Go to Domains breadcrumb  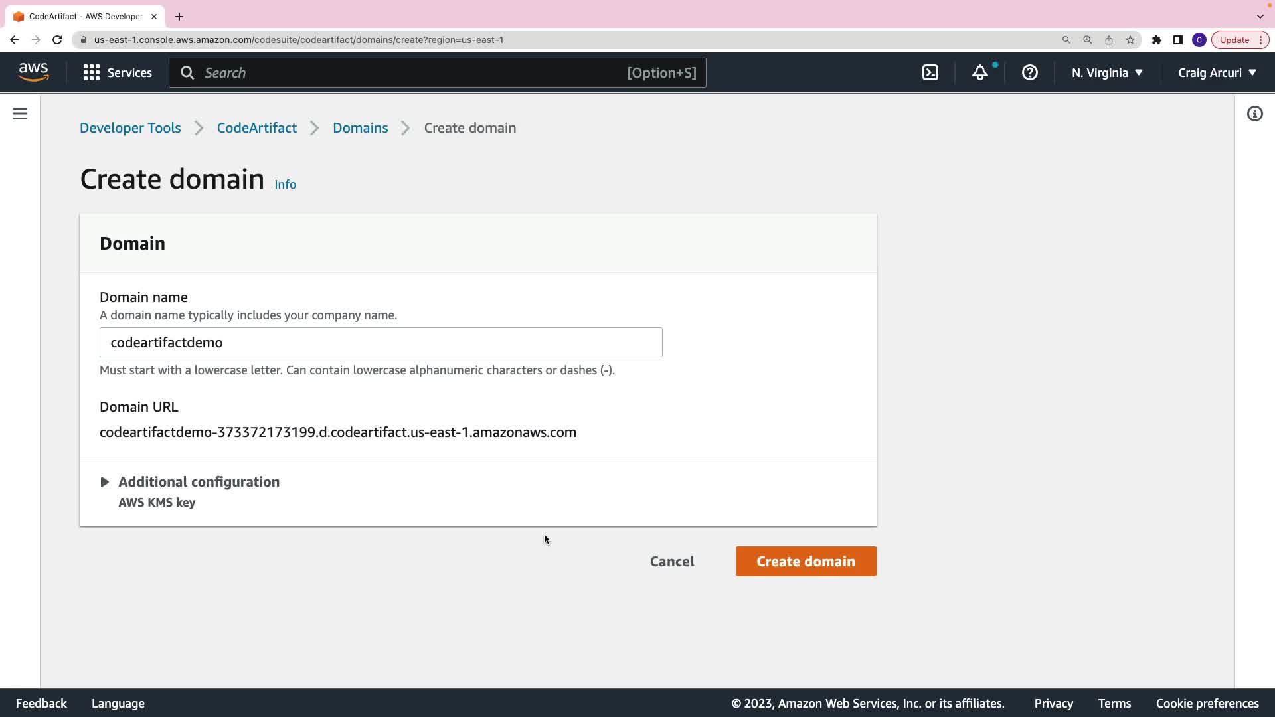point(360,128)
